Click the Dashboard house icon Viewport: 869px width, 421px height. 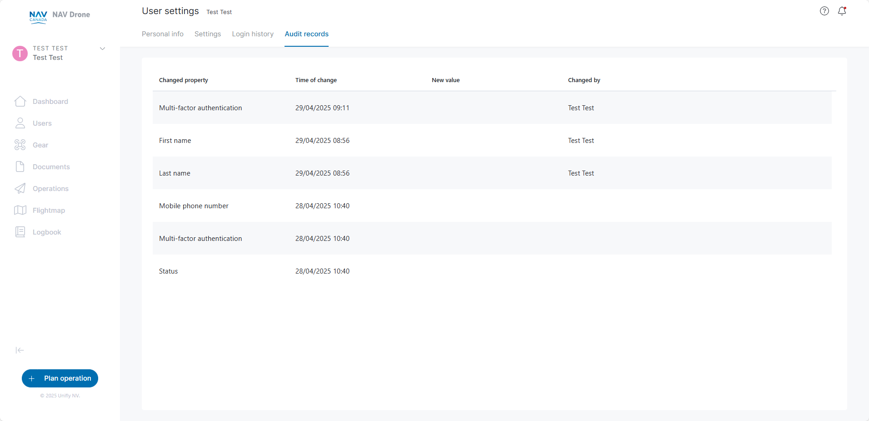[20, 102]
